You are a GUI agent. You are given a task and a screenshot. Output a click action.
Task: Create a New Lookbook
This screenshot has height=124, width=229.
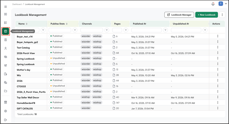pos(206,15)
